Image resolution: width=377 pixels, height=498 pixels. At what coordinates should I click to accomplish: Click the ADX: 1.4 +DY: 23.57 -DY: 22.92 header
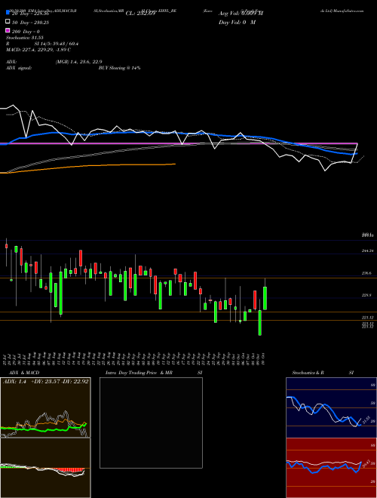point(46,381)
